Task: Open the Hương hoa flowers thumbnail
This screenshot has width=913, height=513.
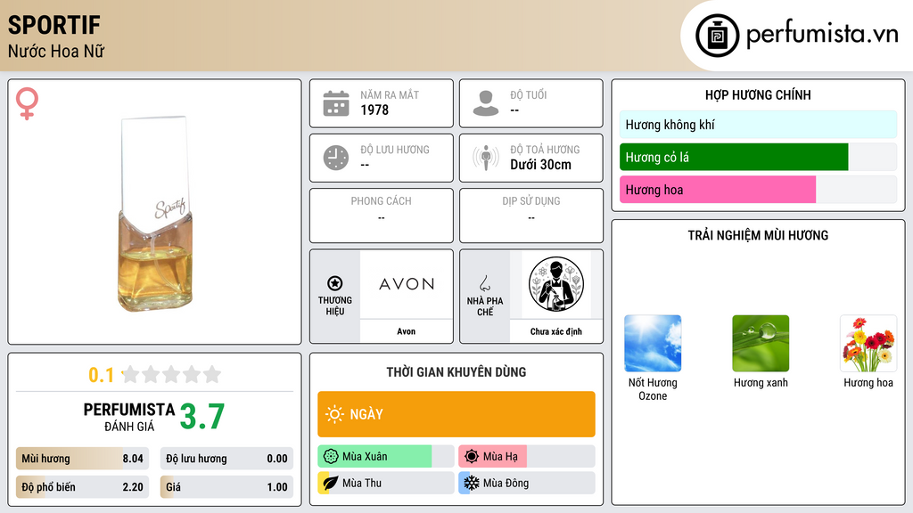Action: tap(868, 343)
